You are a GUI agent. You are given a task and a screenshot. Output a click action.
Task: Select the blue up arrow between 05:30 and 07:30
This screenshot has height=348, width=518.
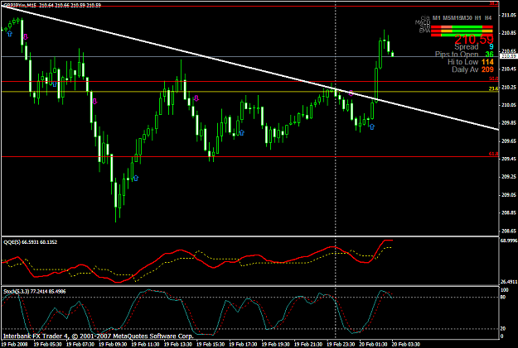[x=55, y=84]
